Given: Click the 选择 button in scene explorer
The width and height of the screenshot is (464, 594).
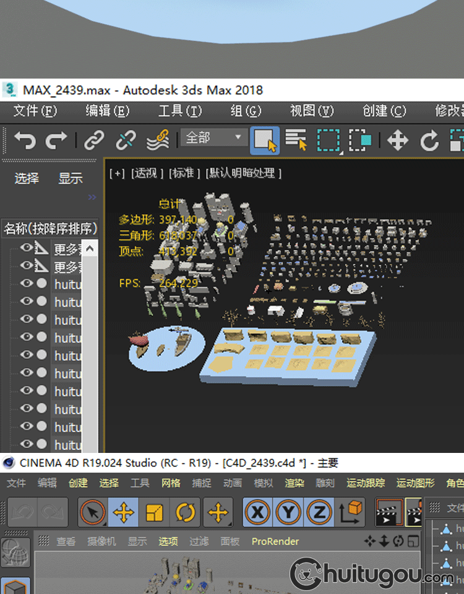Looking at the screenshot, I should 27,178.
